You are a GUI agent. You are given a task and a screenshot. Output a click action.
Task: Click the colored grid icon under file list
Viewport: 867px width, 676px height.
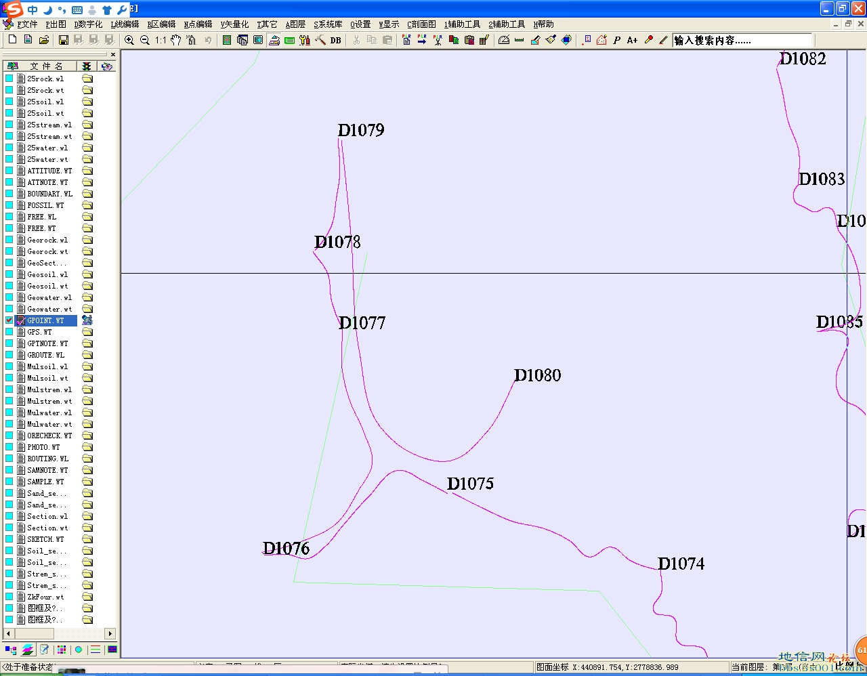pos(62,650)
